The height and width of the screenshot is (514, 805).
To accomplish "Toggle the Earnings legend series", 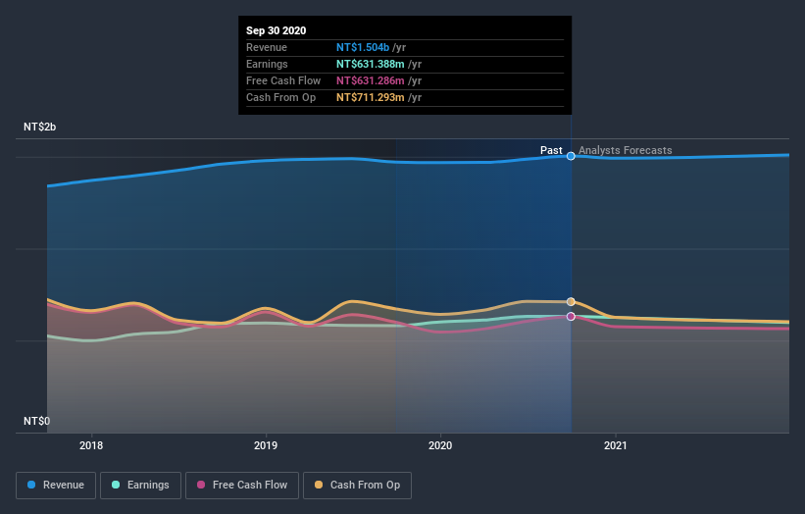I will click(x=140, y=486).
